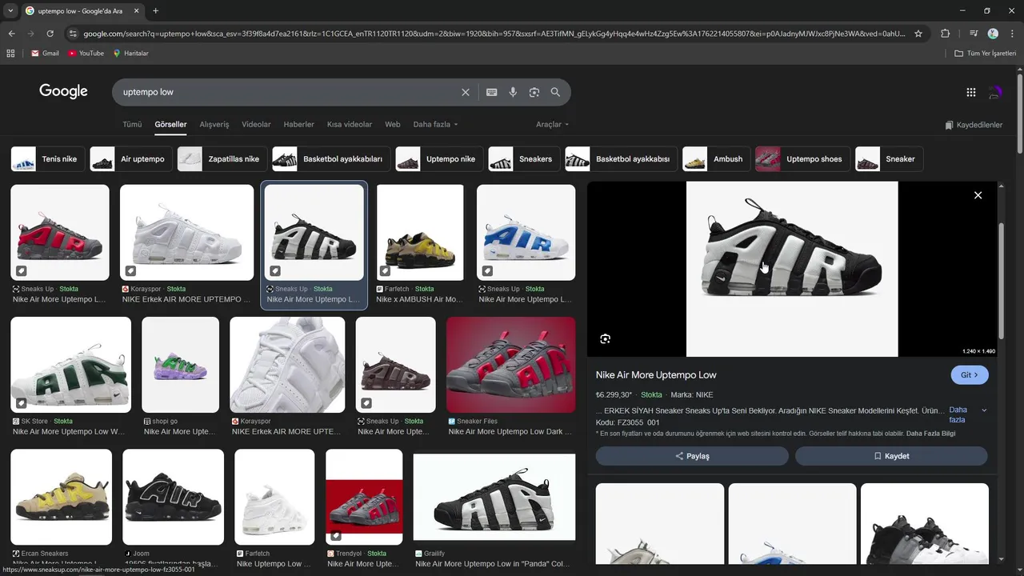Screen dimensions: 1024x576
Task: Go back to the previous page
Action: [11, 34]
